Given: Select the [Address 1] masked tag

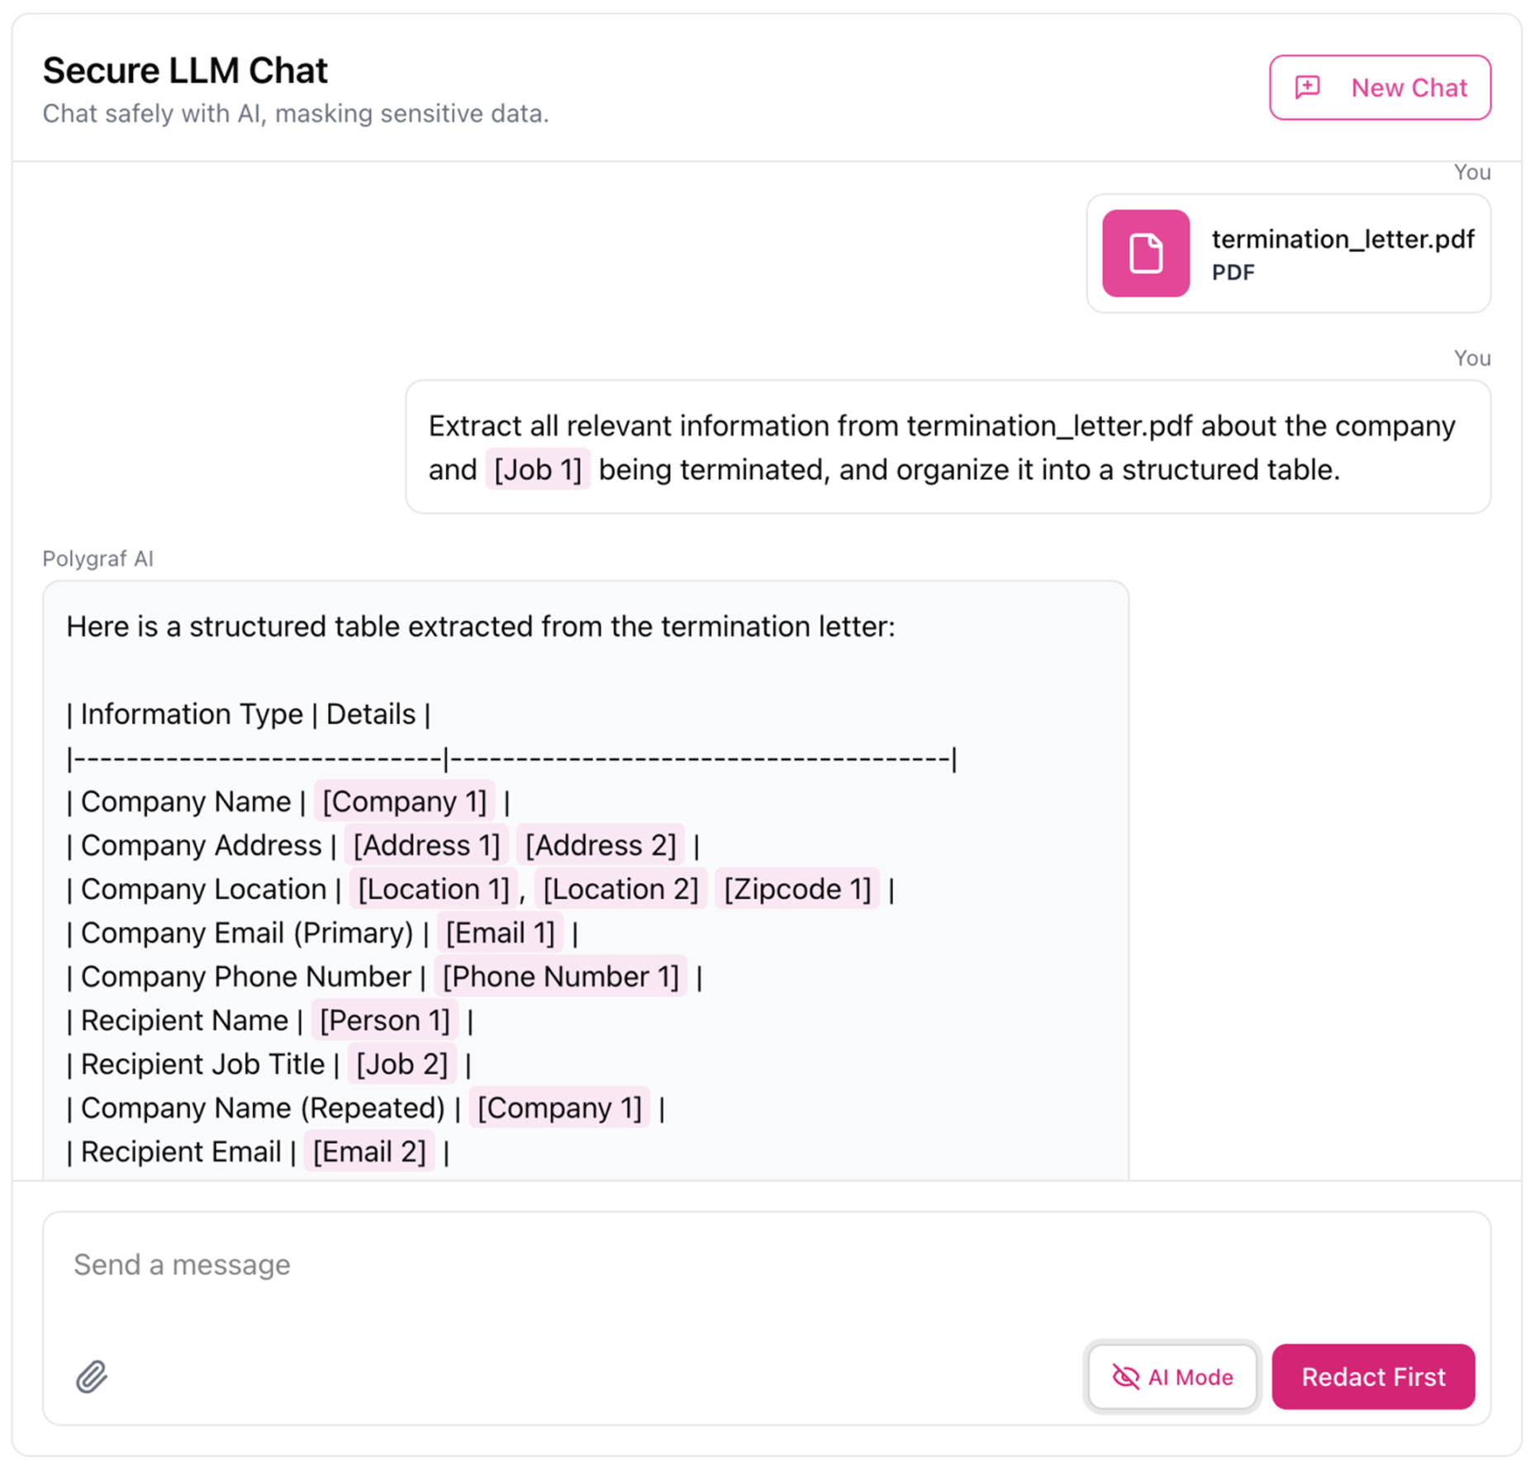Looking at the screenshot, I should (x=426, y=845).
